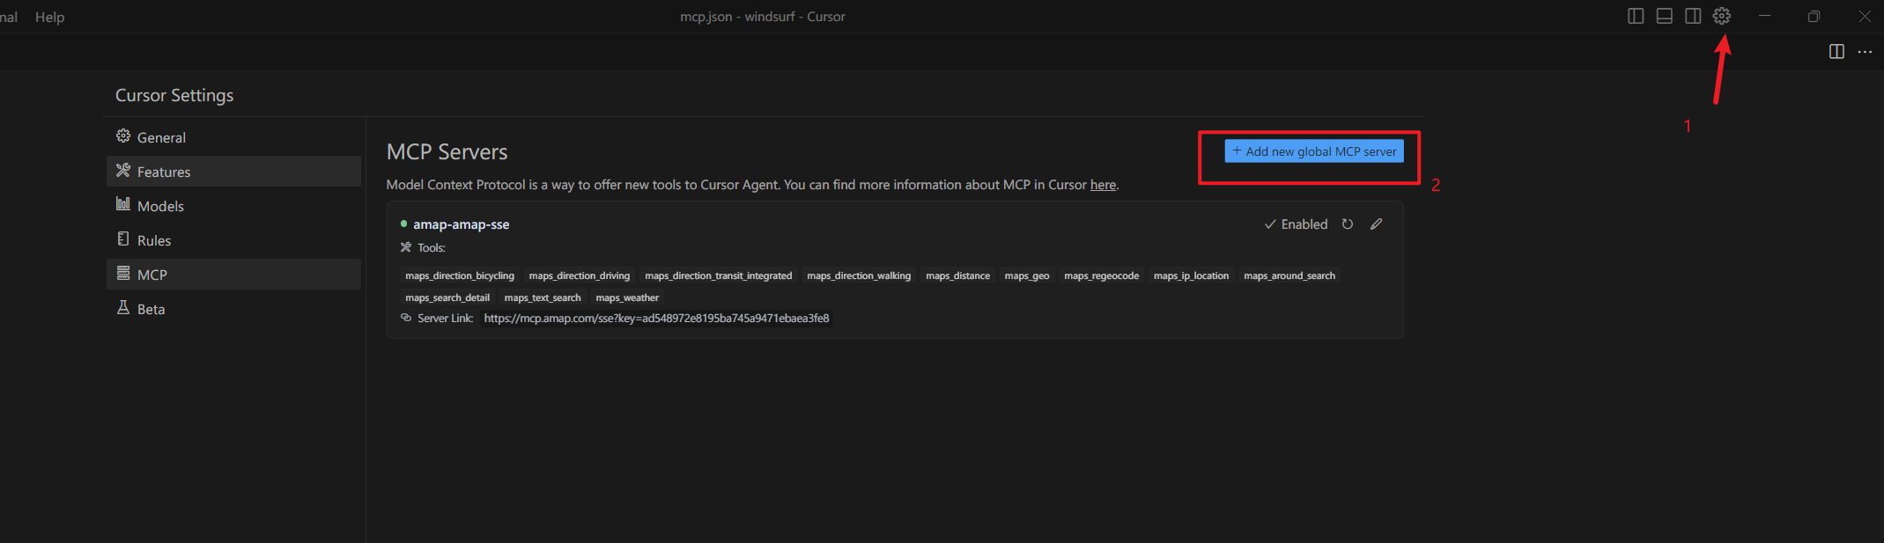Click the maps_direction_driving tool tag
This screenshot has width=1884, height=543.
pyautogui.click(x=580, y=275)
